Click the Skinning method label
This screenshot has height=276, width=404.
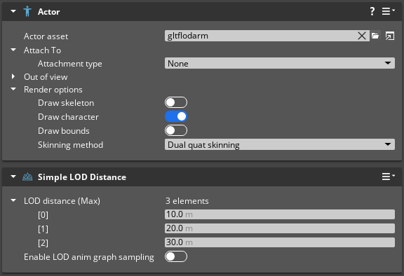[x=70, y=145]
